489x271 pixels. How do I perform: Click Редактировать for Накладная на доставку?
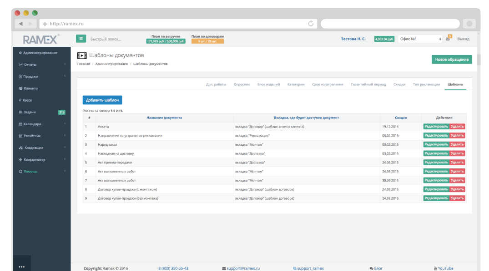[x=436, y=153]
